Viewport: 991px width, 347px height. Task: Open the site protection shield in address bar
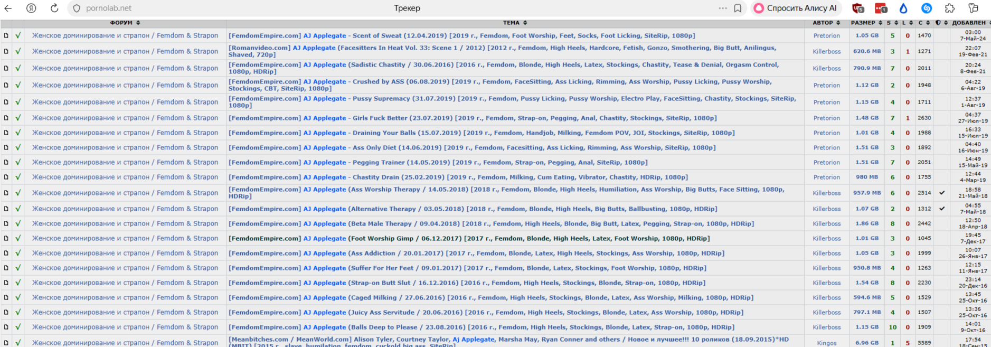tap(77, 8)
